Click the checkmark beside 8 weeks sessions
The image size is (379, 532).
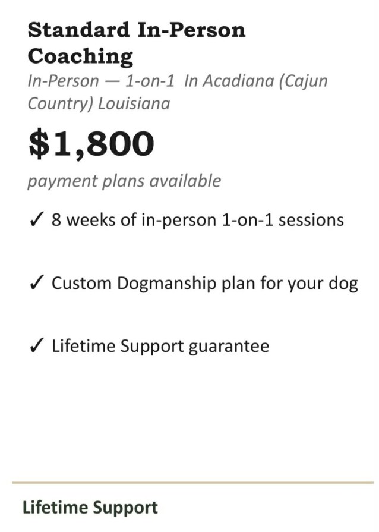pos(37,220)
